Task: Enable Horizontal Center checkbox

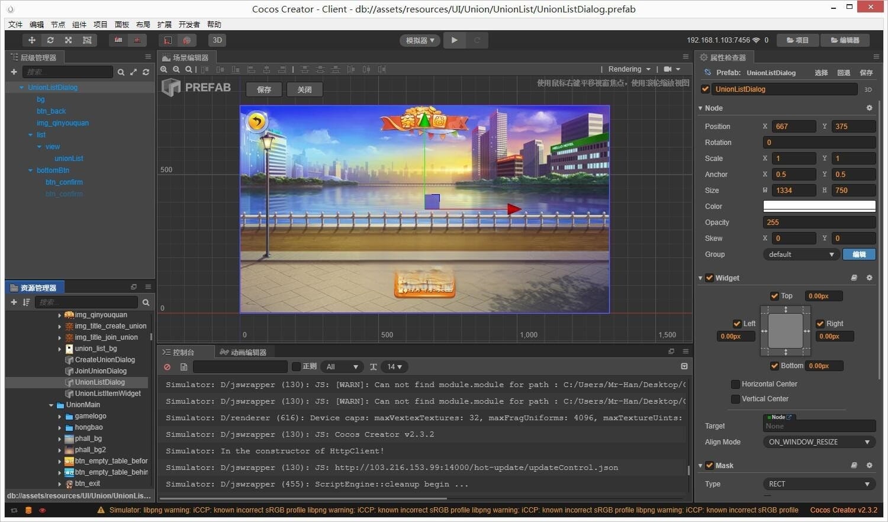Action: point(735,384)
